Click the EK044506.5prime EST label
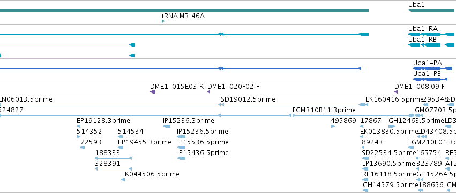This screenshot has width=456, height=193. 150,174
